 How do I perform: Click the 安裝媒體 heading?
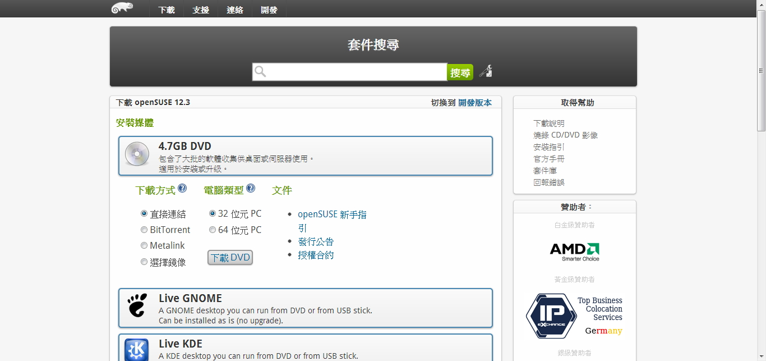pos(135,123)
